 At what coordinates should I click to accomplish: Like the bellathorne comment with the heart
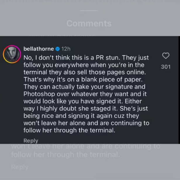pyautogui.click(x=166, y=56)
